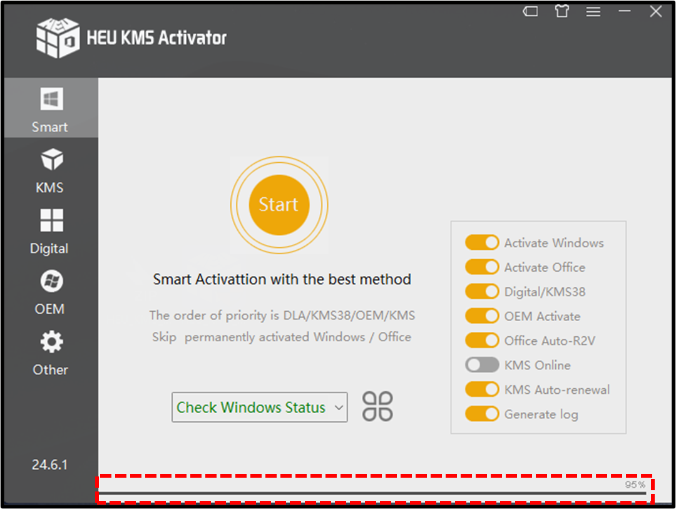Disable the Digital/KMS38 switch
This screenshot has height=509, width=676.
(x=482, y=292)
